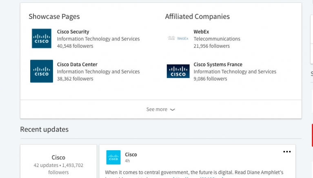Screen dimensions: 313x178
Task: Click the Cisco Security logo icon
Action: (42, 38)
